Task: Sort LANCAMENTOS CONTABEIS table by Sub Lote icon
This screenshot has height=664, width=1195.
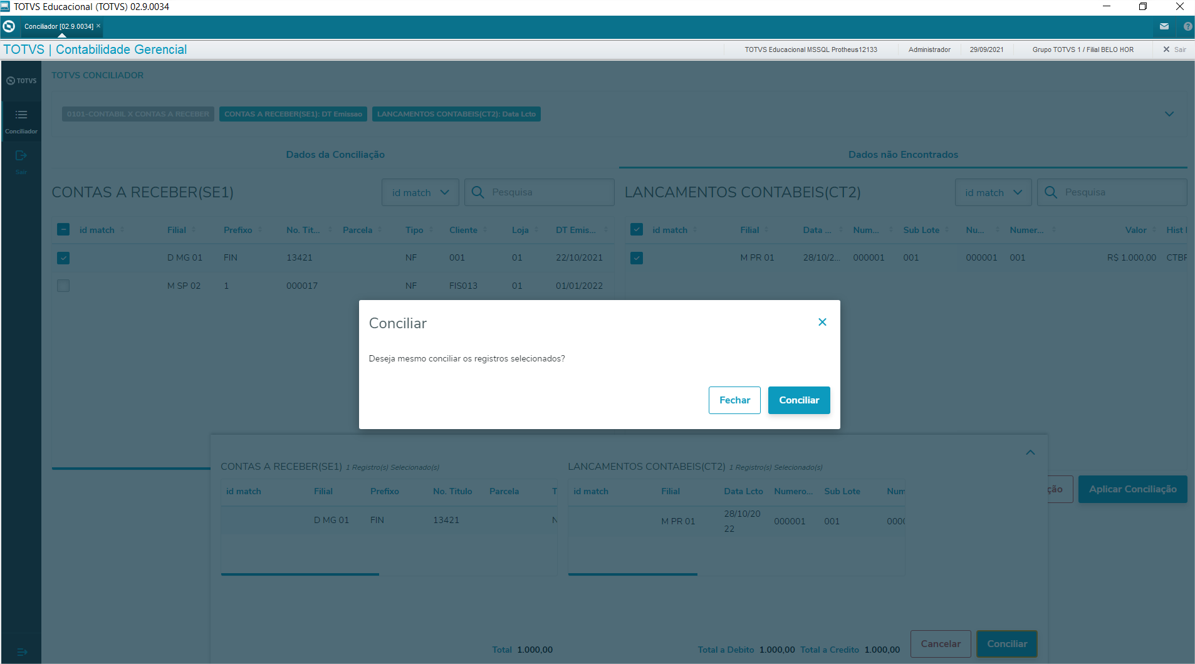Action: click(x=947, y=230)
